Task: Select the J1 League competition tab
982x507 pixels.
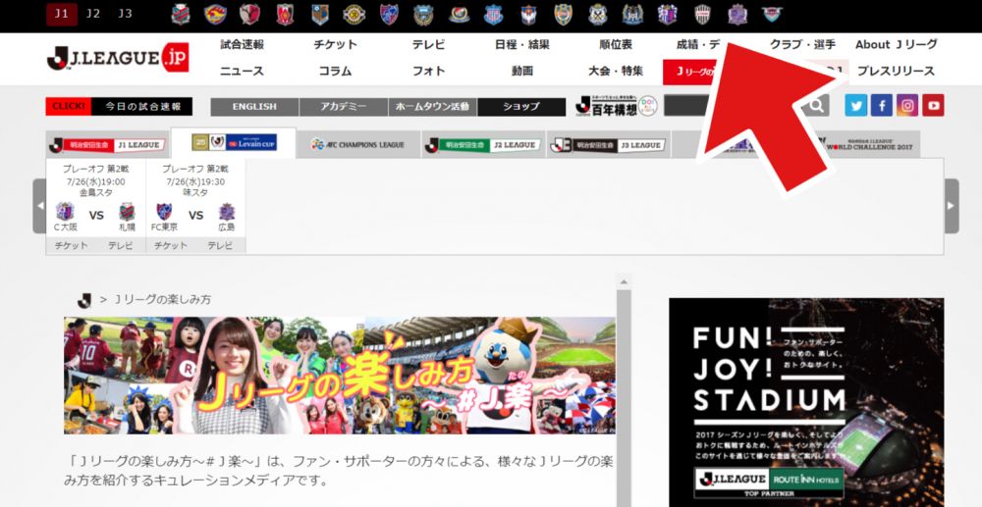Action: (x=107, y=144)
